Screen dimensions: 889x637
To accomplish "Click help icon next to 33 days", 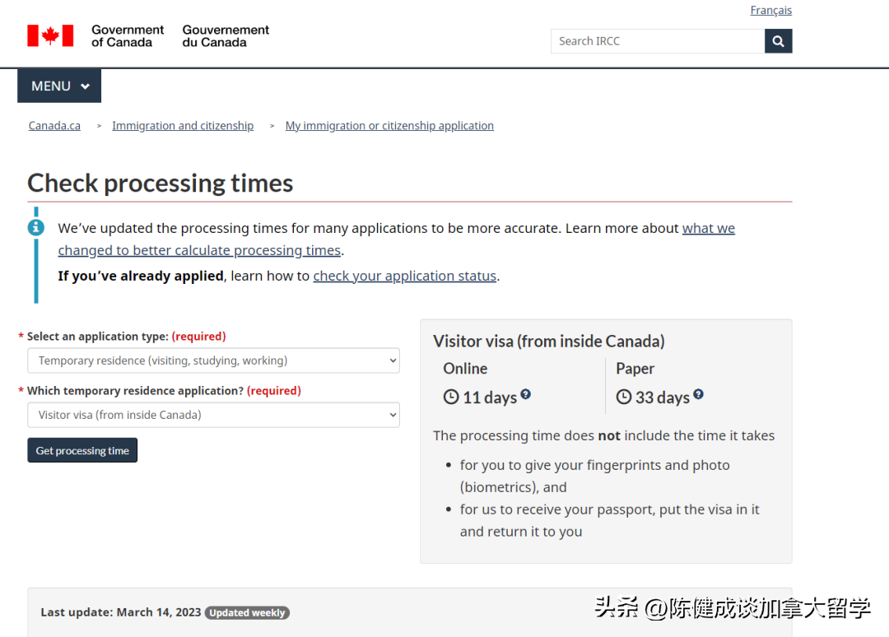I will 698,395.
